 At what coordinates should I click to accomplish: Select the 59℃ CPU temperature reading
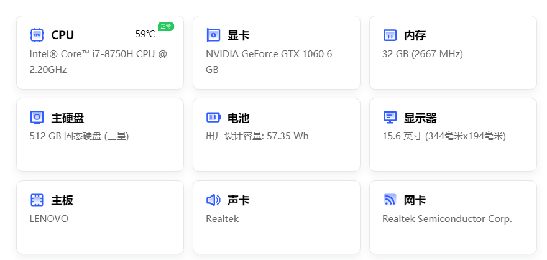(x=145, y=34)
